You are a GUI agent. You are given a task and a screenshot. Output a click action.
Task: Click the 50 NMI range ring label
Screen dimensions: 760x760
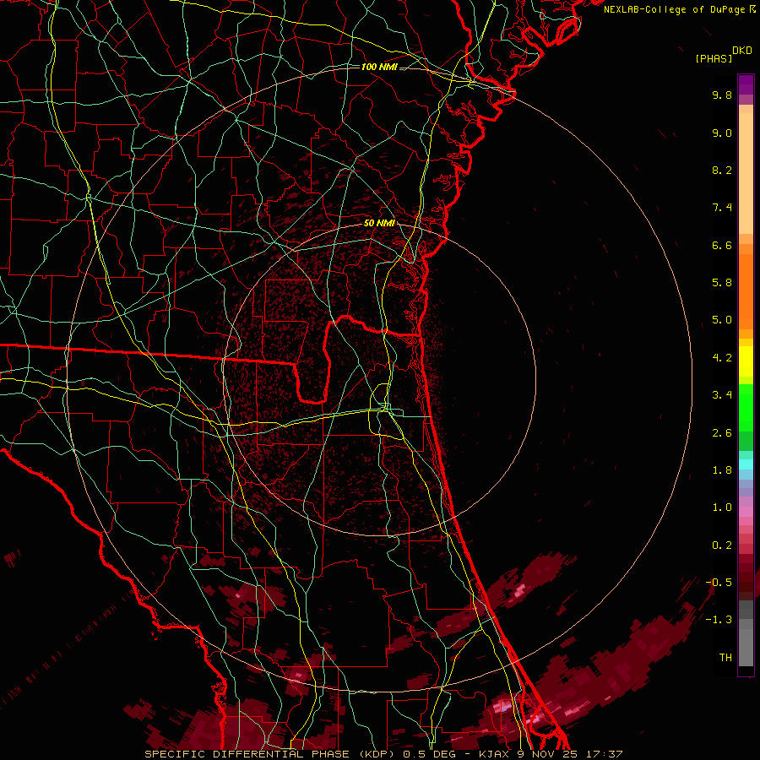(x=379, y=223)
